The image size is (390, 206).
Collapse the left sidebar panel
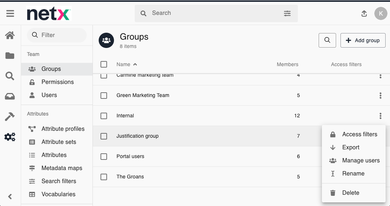tap(10, 197)
